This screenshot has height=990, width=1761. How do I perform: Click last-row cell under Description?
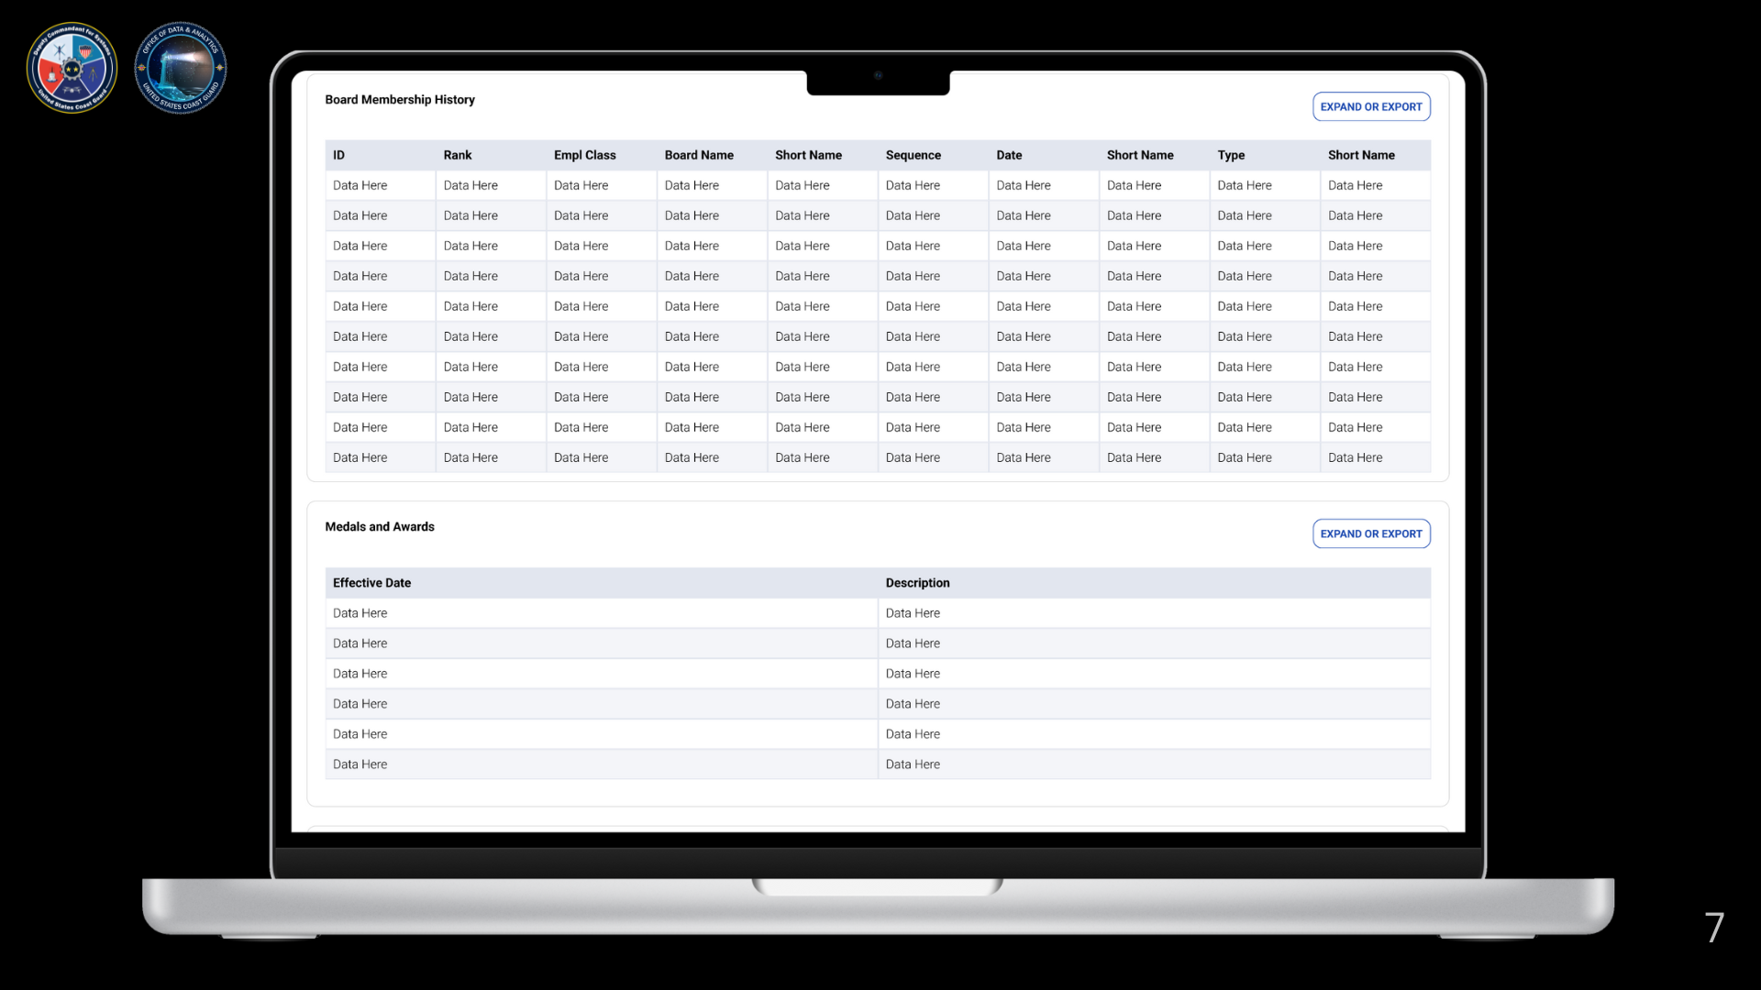[1155, 764]
